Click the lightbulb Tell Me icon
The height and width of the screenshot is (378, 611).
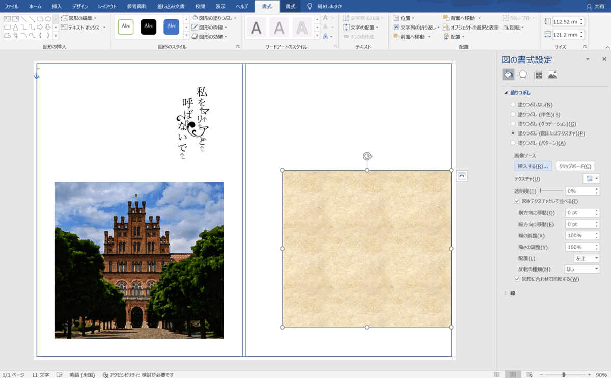[309, 6]
